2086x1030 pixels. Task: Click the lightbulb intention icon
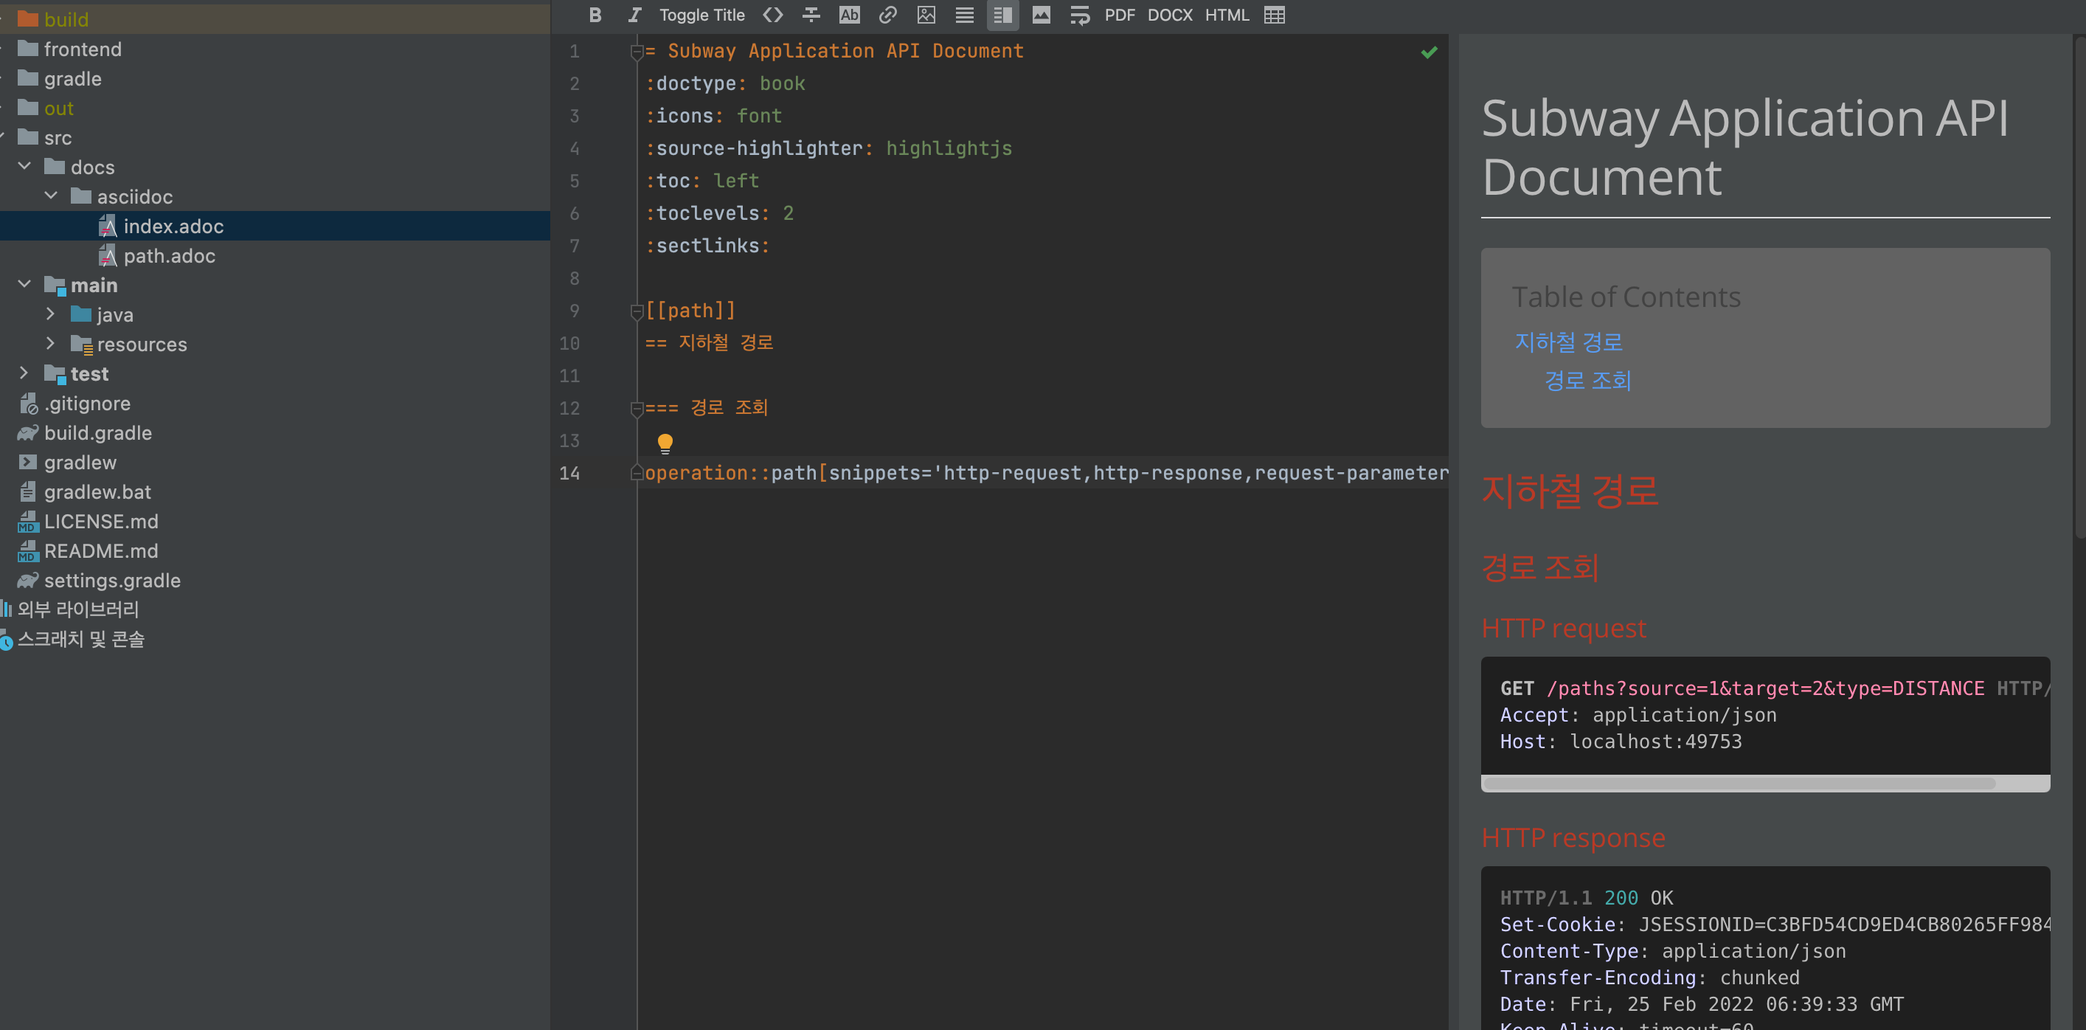(x=665, y=442)
